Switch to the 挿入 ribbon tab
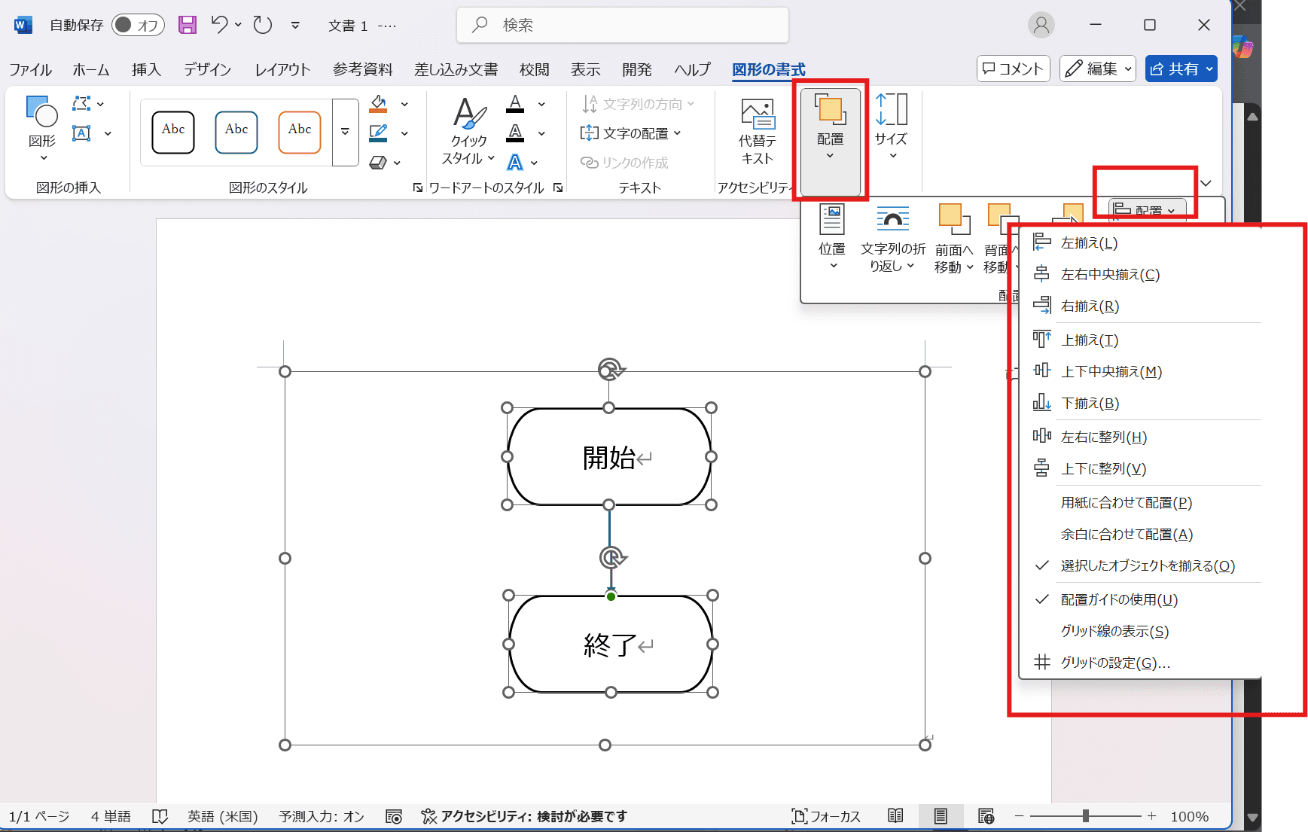Screen dimensions: 1308x832 tap(146, 69)
